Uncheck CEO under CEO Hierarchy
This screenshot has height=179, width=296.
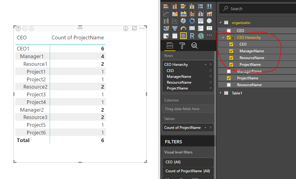click(x=231, y=44)
